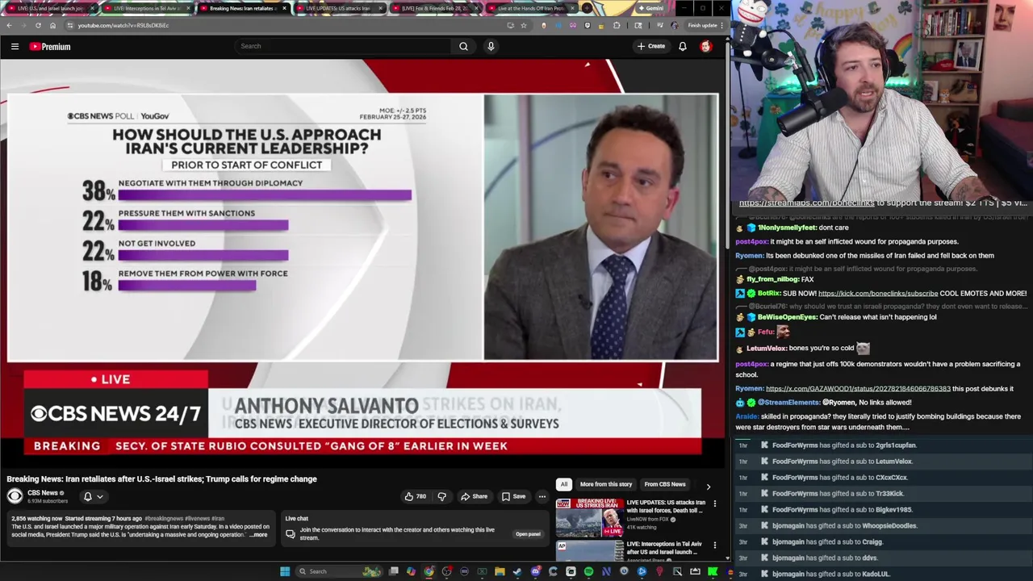1033x581 pixels.
Task: Open YouTube notifications bell
Action: pyautogui.click(x=683, y=46)
